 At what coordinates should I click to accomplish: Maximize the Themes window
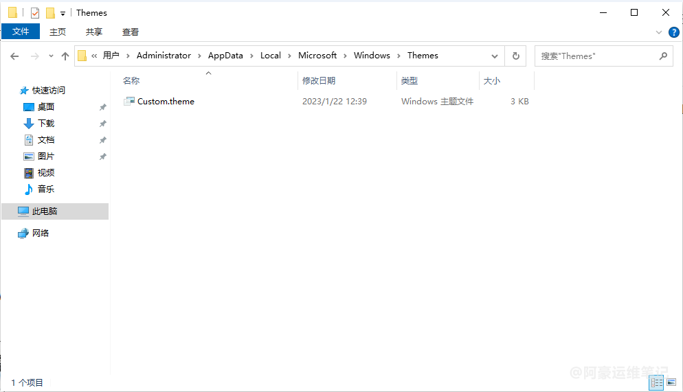click(x=634, y=12)
